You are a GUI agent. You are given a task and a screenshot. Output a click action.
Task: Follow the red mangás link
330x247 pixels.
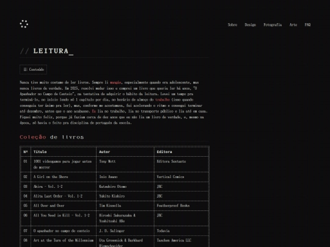pos(116,82)
